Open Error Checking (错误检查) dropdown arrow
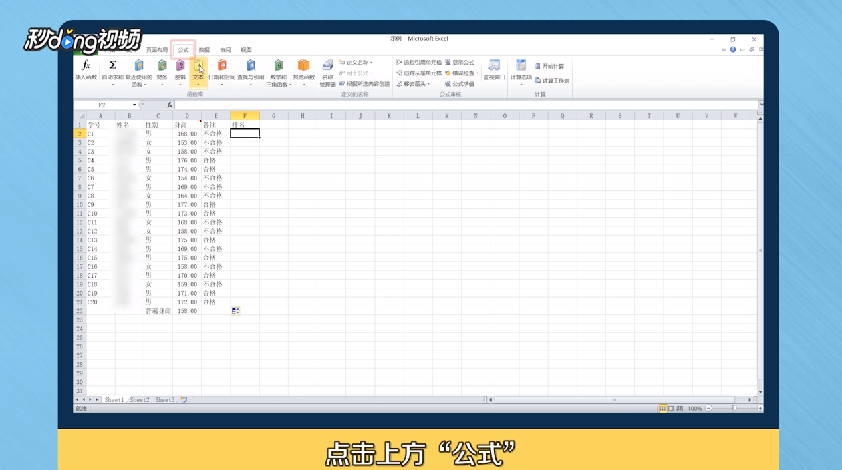842x470 pixels. pyautogui.click(x=478, y=73)
